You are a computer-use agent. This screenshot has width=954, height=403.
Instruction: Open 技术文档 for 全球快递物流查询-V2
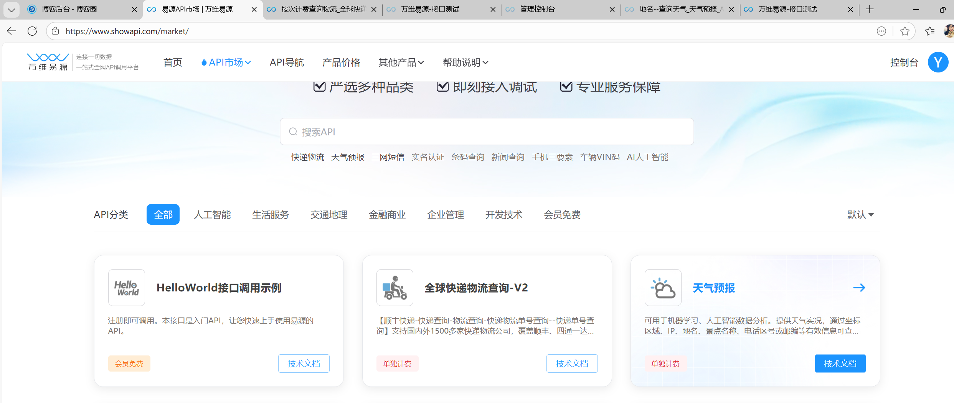(x=572, y=364)
